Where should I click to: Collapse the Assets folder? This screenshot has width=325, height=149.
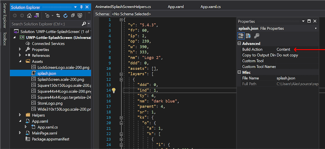click(20, 61)
